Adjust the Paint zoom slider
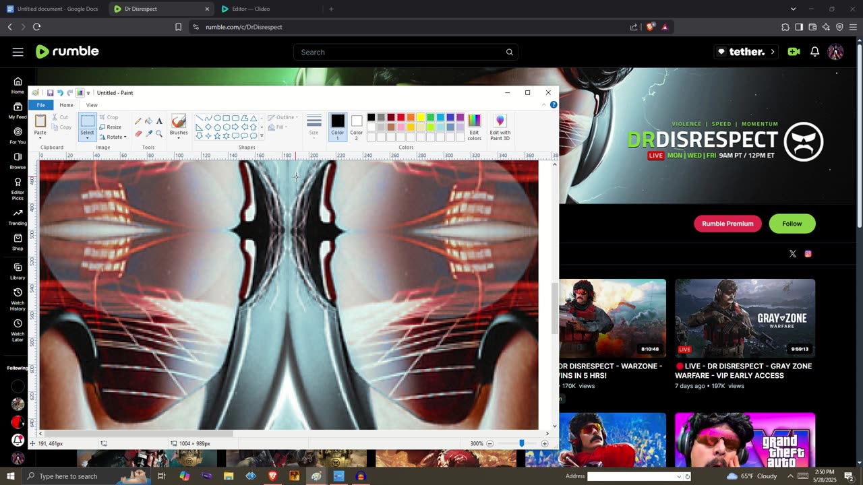Image resolution: width=863 pixels, height=485 pixels. pyautogui.click(x=521, y=443)
